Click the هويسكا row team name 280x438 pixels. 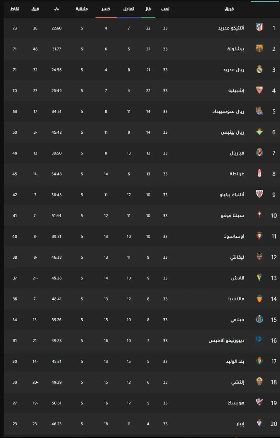236,403
